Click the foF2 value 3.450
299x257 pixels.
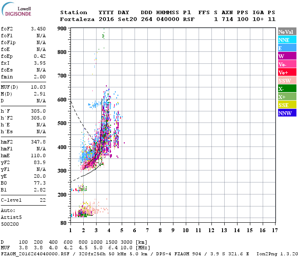38,29
